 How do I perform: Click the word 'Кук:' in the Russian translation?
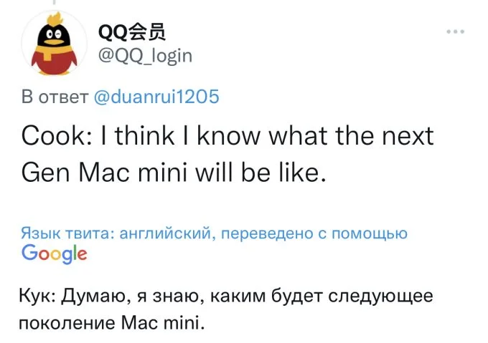(x=37, y=296)
